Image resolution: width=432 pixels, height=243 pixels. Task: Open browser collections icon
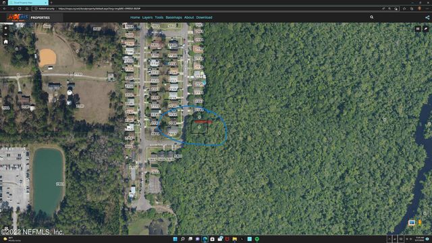[412, 9]
